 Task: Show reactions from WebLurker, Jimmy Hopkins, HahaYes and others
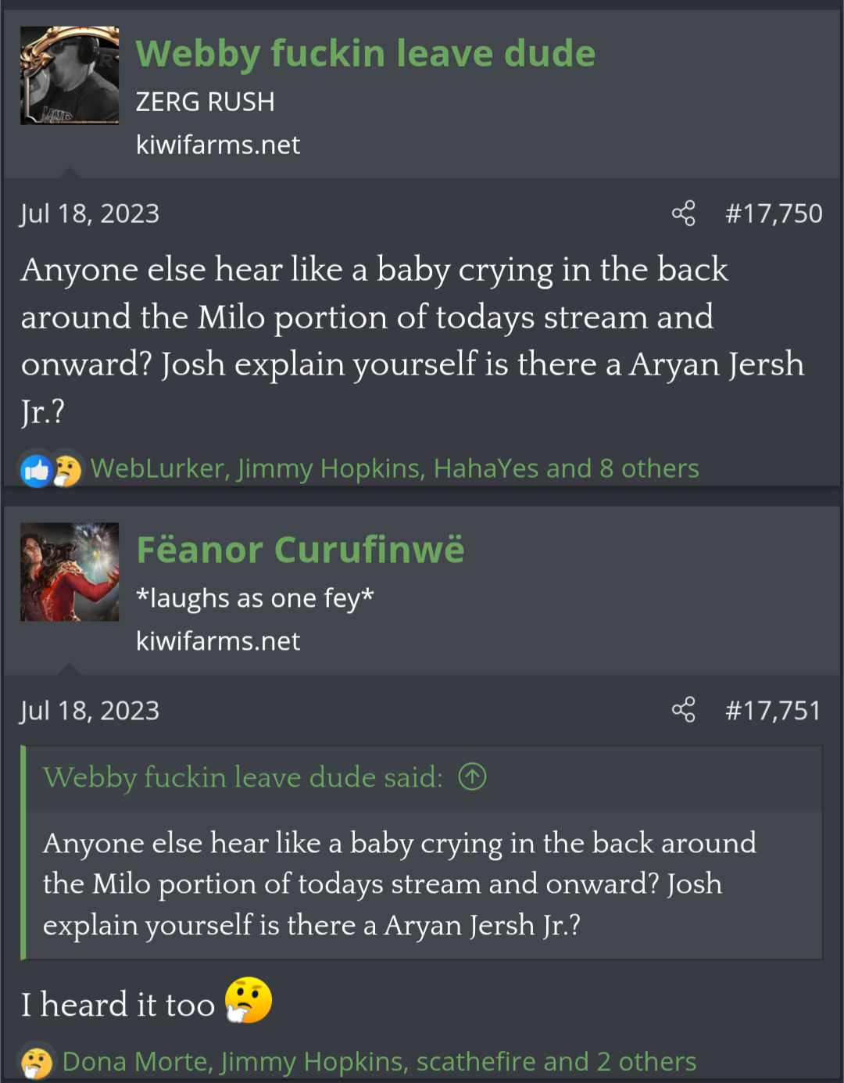click(395, 468)
